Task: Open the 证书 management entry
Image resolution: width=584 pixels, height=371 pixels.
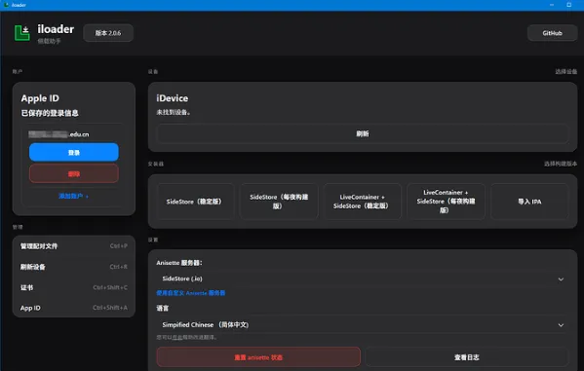Action: [x=74, y=287]
